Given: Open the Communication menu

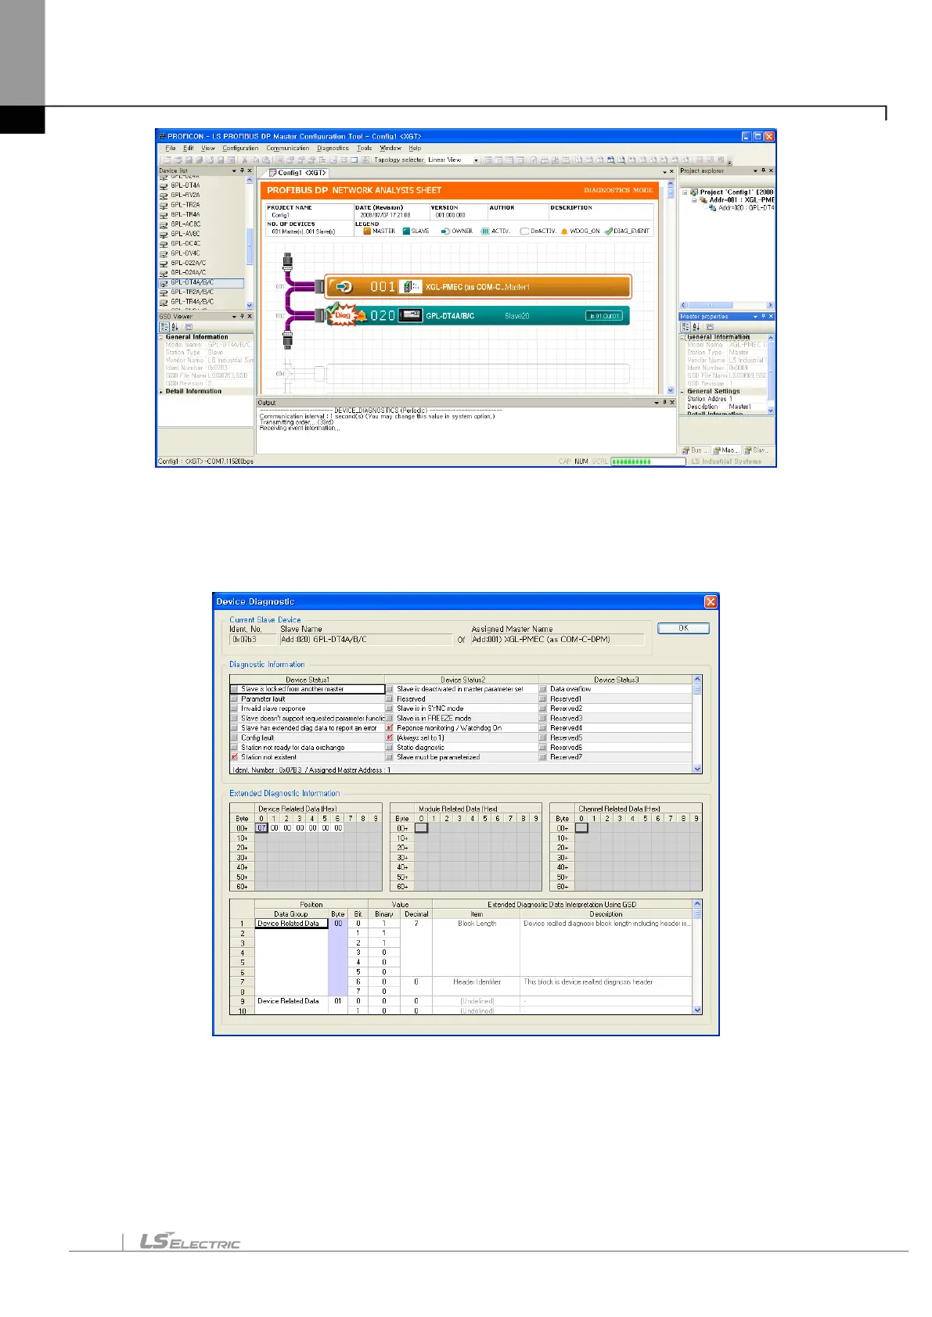Looking at the screenshot, I should 287,148.
